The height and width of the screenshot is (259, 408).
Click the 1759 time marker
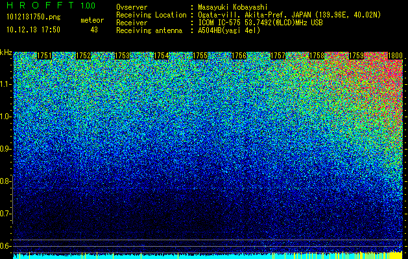pyautogui.click(x=356, y=56)
